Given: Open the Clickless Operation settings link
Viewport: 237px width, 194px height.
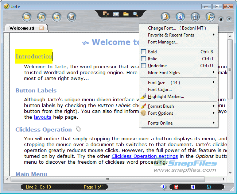Looking at the screenshot, I should pyautogui.click(x=145, y=156).
